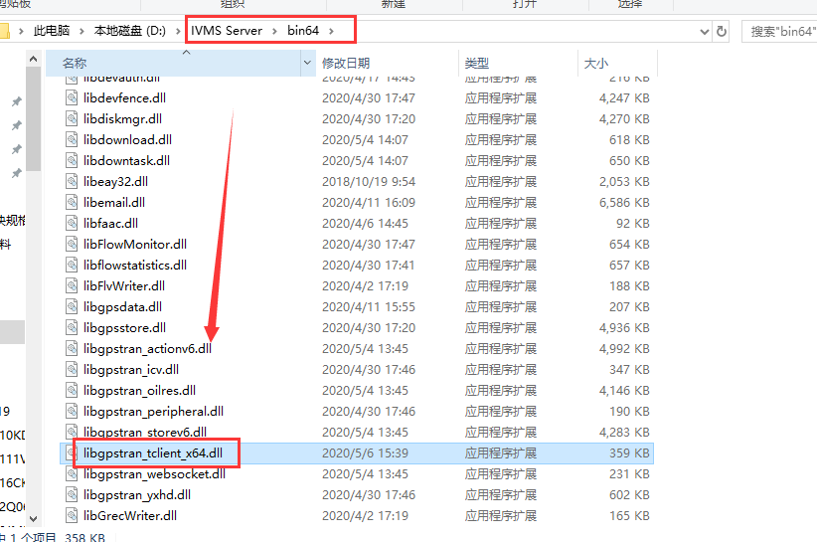Select libFlowMonitor.dll file name
Image resolution: width=817 pixels, height=542 pixels.
pos(135,244)
